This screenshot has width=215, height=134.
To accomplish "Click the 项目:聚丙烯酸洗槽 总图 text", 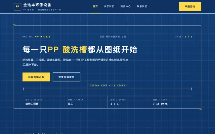I will 113,37.
